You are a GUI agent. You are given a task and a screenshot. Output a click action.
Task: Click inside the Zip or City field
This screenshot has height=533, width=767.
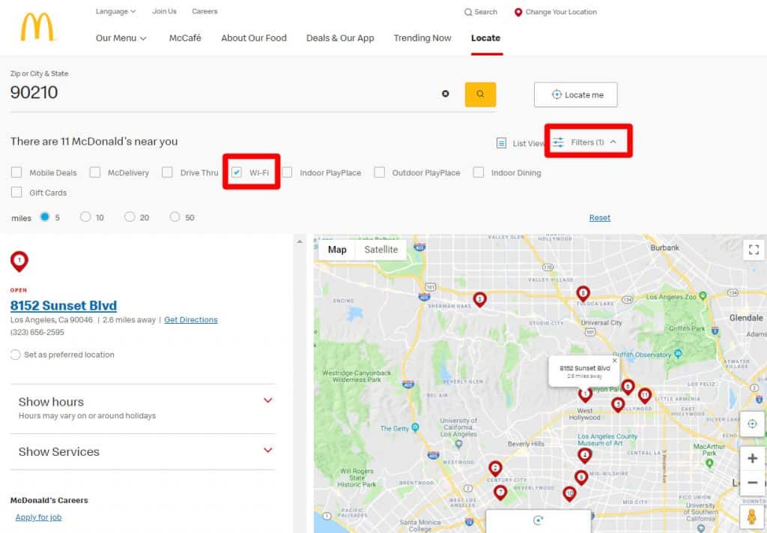[x=150, y=92]
